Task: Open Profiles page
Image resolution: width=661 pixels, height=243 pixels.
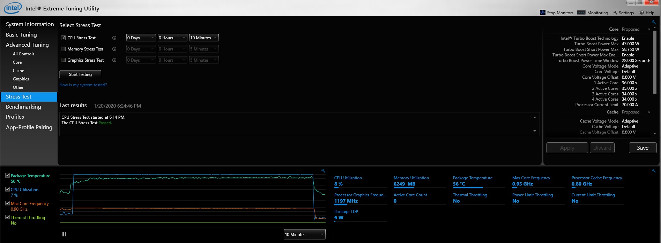Action: tap(15, 117)
